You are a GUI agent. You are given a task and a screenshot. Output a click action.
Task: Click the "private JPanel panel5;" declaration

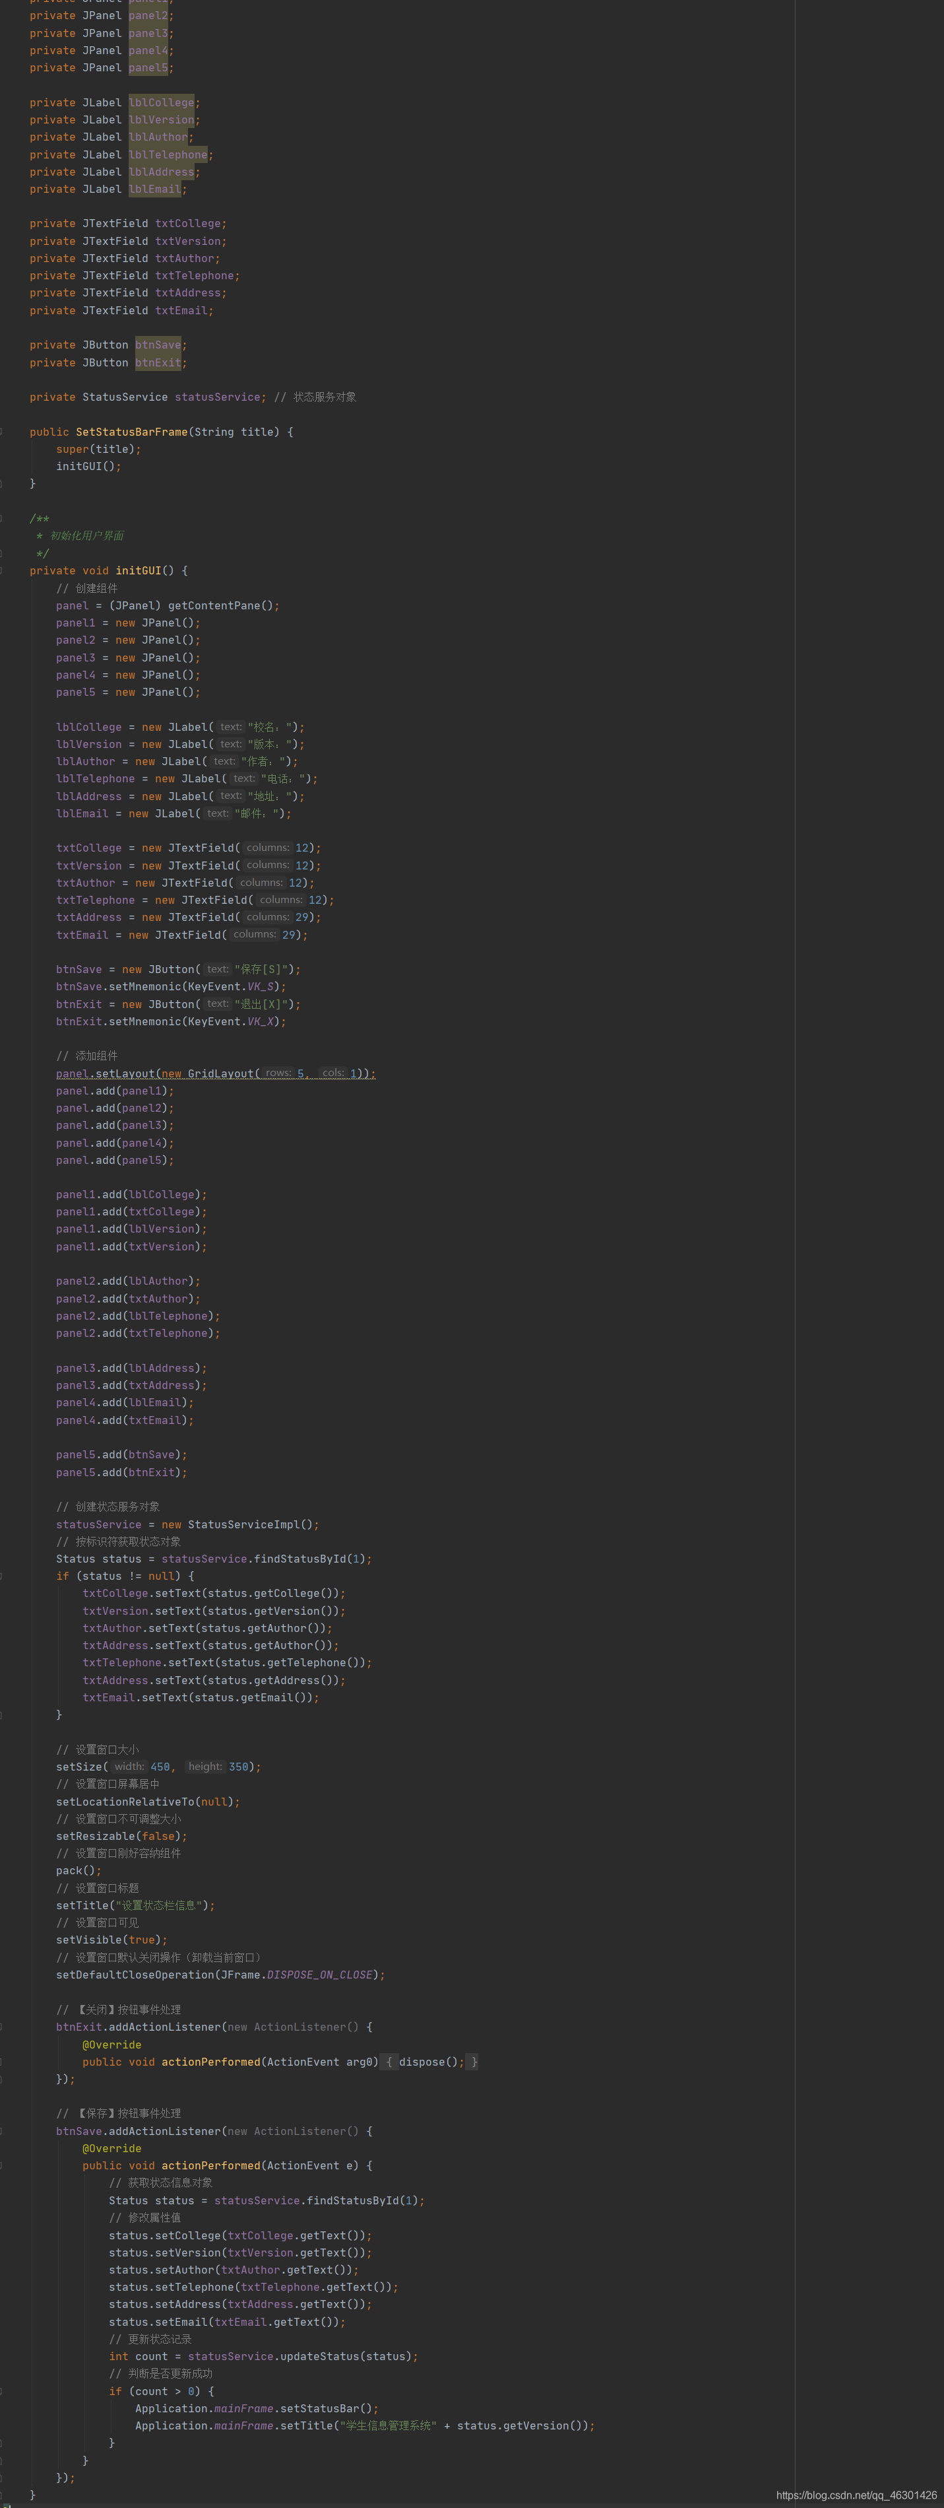tap(101, 68)
